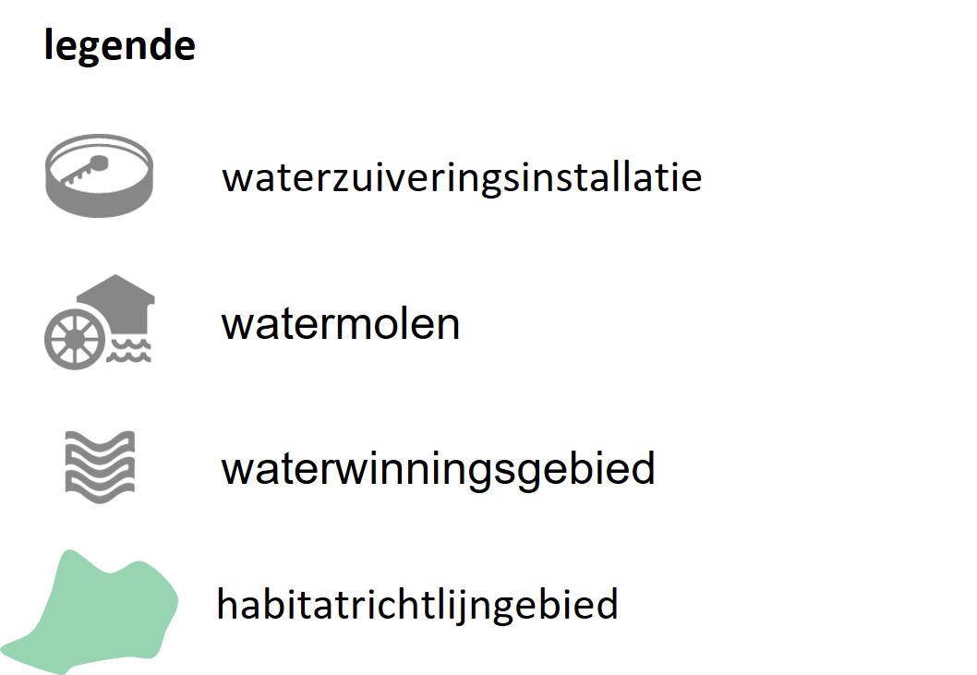
Task: Click the water wheel in the watermolen icon
Action: click(x=76, y=339)
